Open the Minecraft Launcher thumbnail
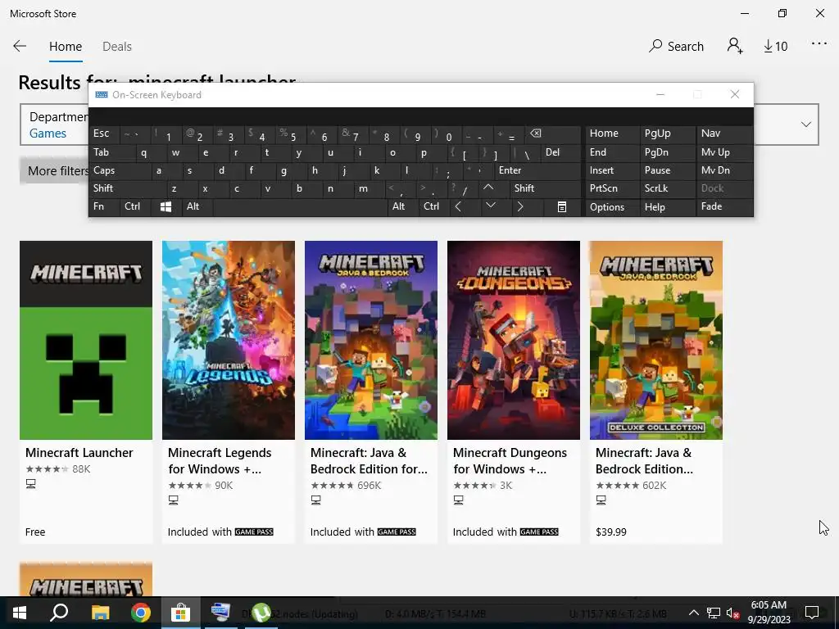The width and height of the screenshot is (839, 629). 86,340
